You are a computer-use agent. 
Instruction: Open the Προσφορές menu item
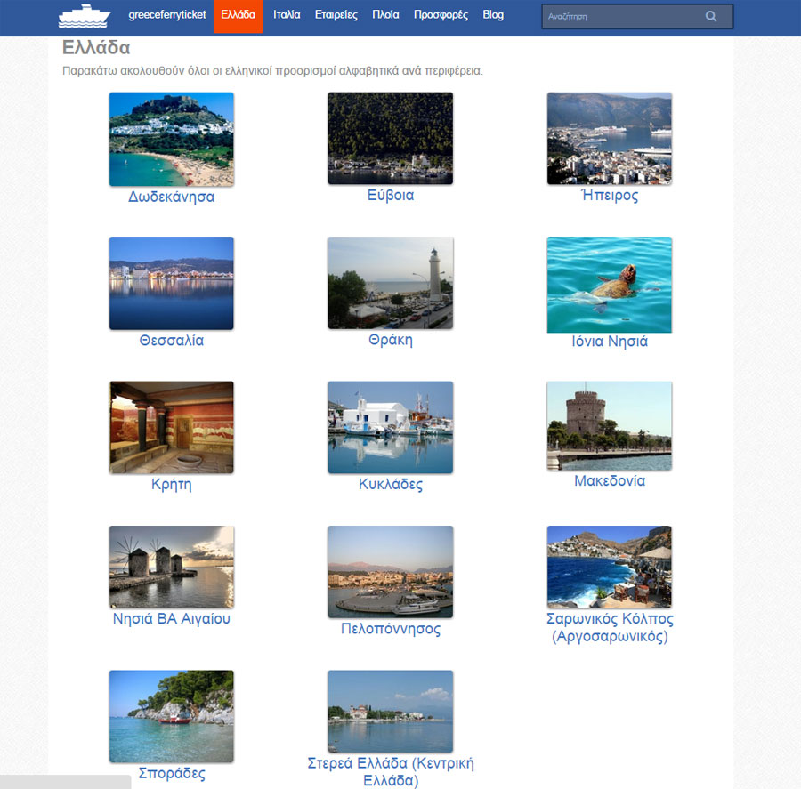441,15
